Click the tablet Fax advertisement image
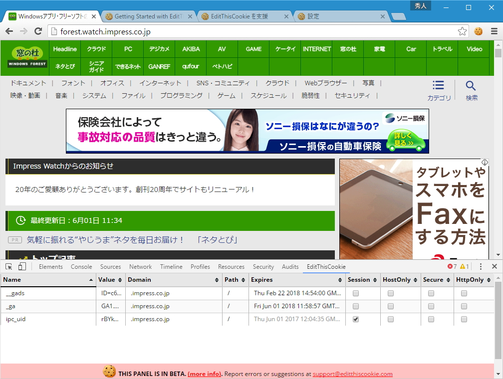This screenshot has height=379, width=503. coord(414,209)
